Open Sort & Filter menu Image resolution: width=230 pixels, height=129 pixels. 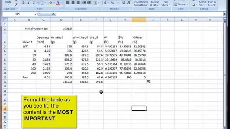[x=203, y=4]
